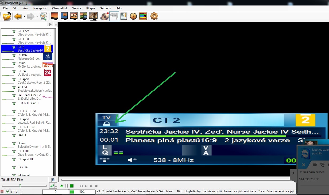
Task: Open the View menu
Action: pyautogui.click(x=25, y=8)
